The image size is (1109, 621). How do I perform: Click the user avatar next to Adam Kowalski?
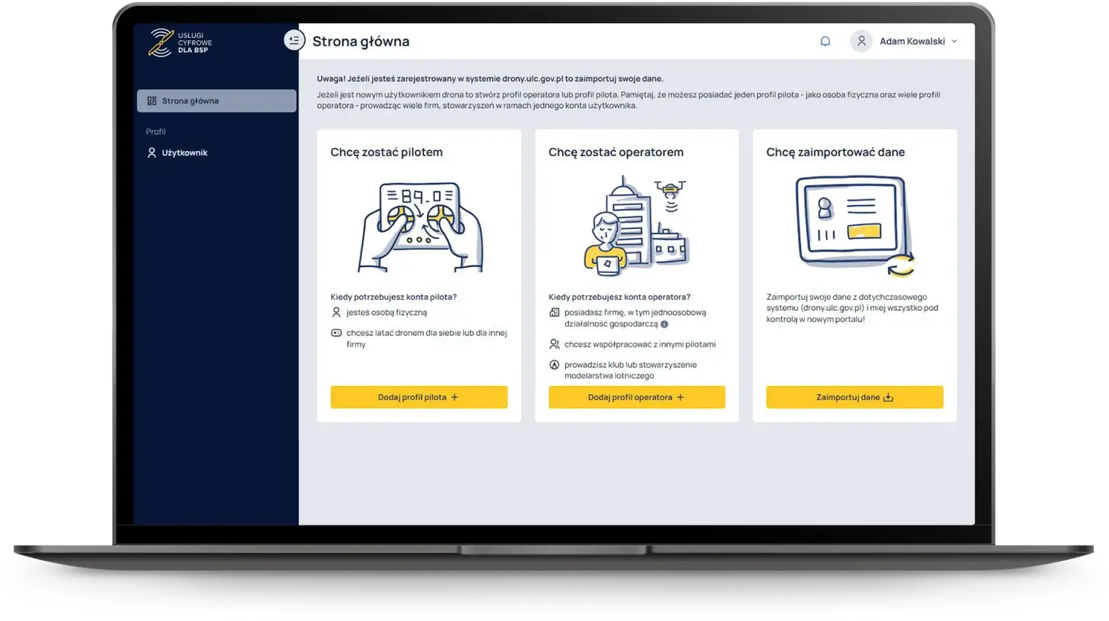click(x=862, y=41)
